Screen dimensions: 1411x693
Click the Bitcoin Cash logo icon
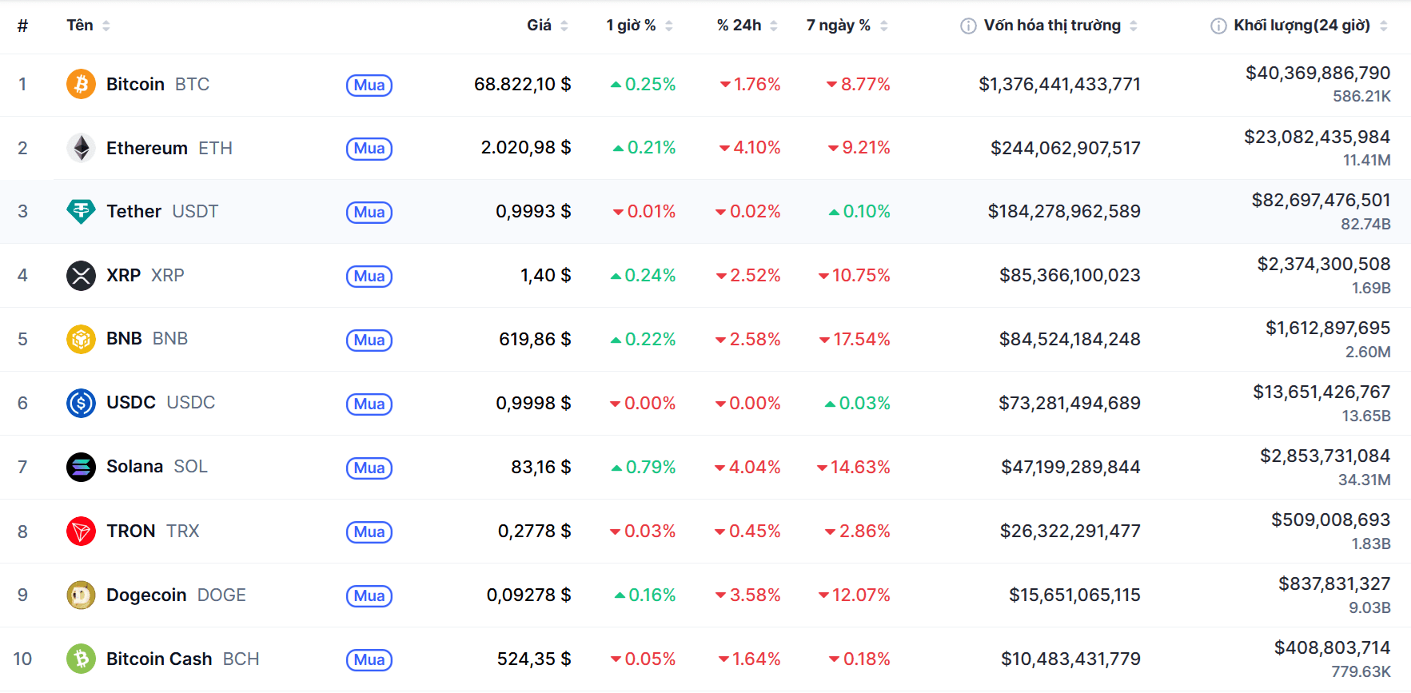click(x=81, y=659)
